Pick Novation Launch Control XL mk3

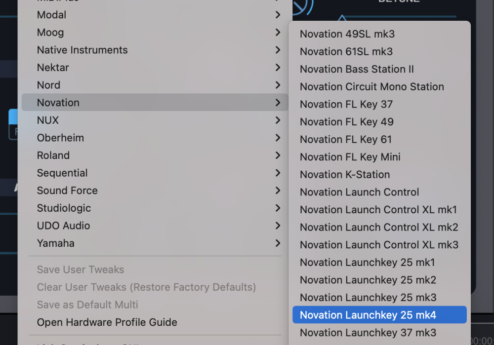[379, 245]
